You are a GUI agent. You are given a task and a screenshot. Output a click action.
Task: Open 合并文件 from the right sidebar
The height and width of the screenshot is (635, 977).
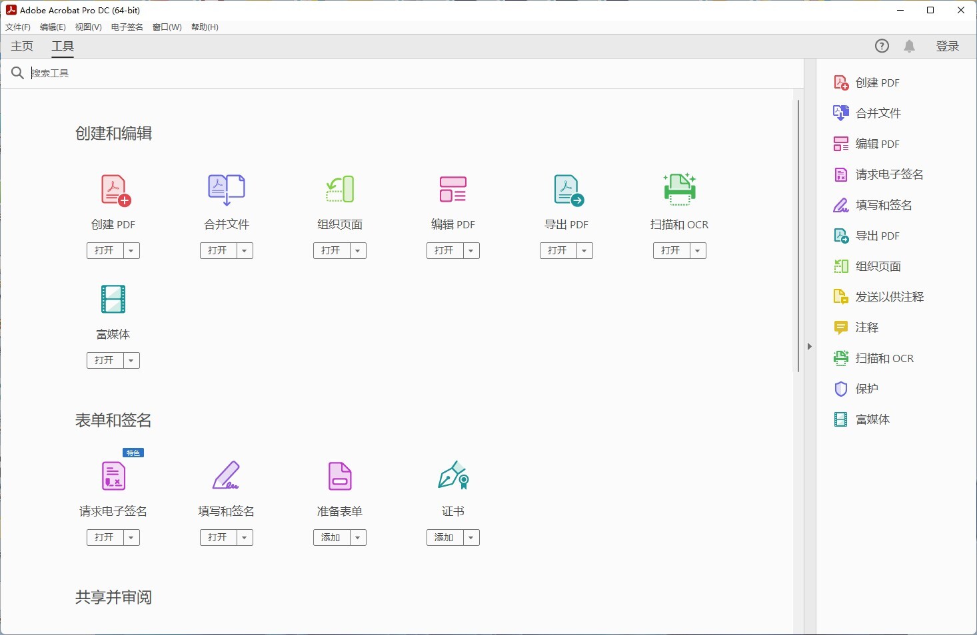click(867, 113)
